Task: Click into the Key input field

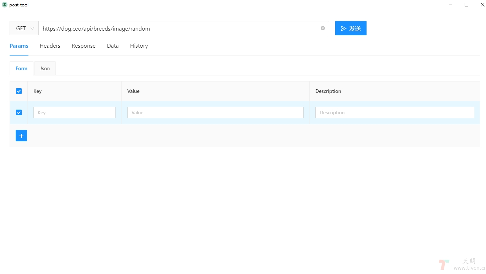Action: tap(74, 112)
